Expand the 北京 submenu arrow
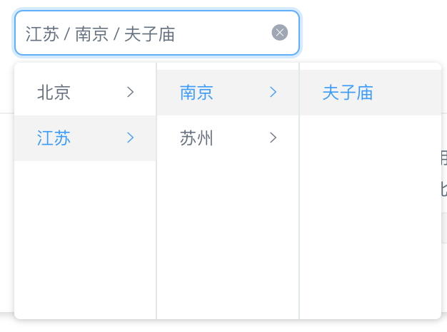 [130, 92]
